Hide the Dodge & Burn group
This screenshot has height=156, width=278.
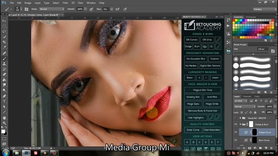pyautogui.click(x=235, y=124)
